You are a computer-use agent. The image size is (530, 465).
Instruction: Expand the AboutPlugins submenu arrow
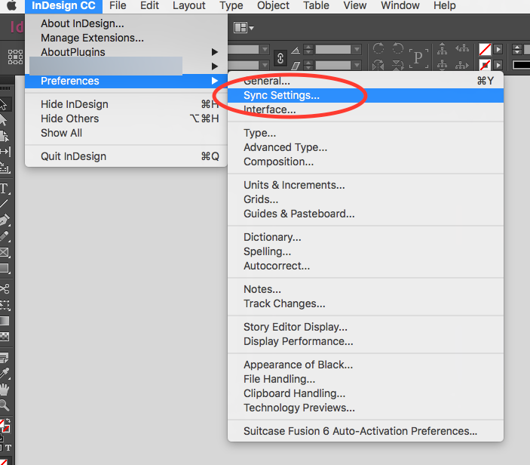coord(214,52)
